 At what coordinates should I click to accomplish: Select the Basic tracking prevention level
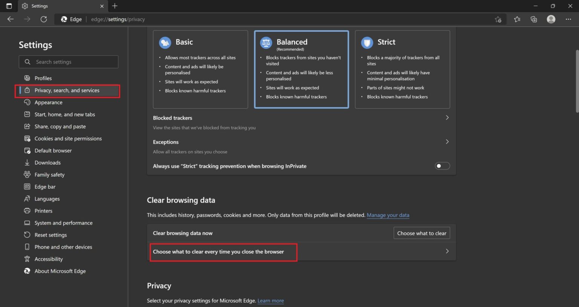tap(200, 69)
